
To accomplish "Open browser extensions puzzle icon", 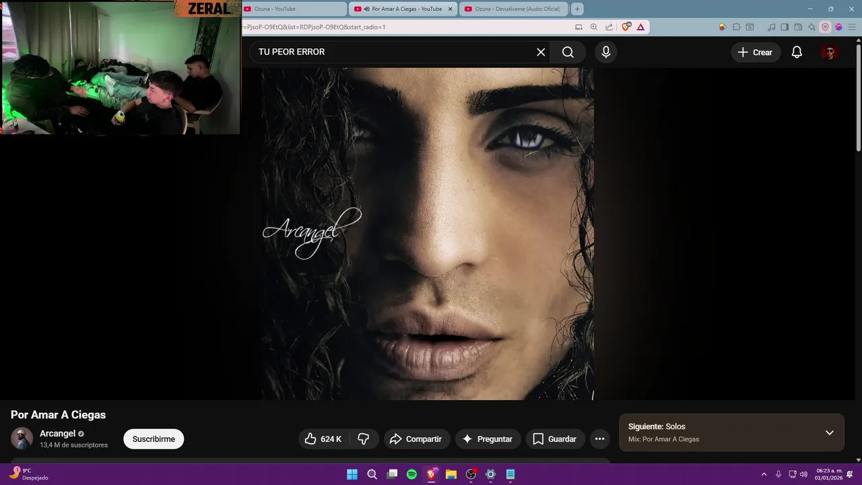I will coord(737,27).
